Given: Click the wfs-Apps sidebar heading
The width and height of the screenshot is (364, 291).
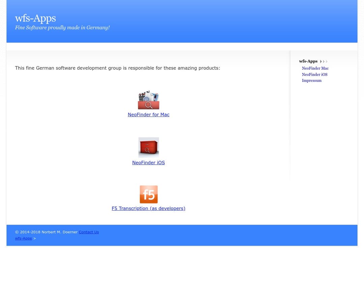Looking at the screenshot, I should pyautogui.click(x=308, y=61).
